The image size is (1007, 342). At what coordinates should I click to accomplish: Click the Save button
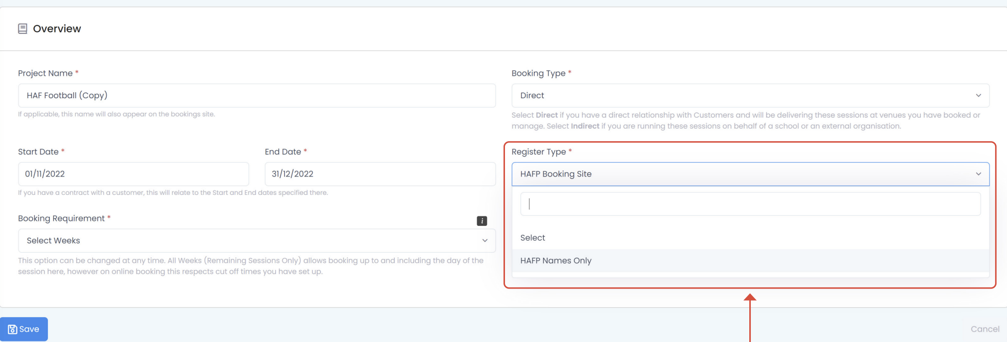coord(24,329)
